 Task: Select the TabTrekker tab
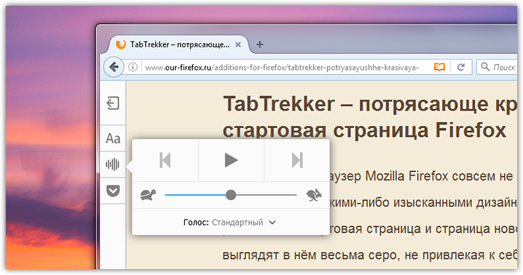pyautogui.click(x=178, y=44)
